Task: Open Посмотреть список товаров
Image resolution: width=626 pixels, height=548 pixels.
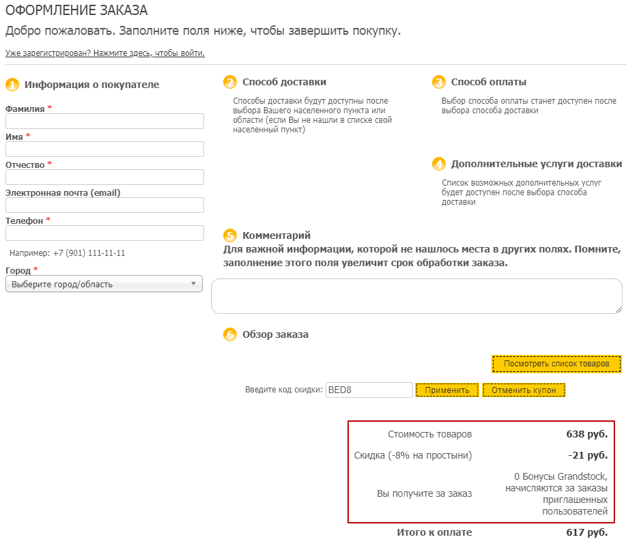Action: (x=556, y=364)
